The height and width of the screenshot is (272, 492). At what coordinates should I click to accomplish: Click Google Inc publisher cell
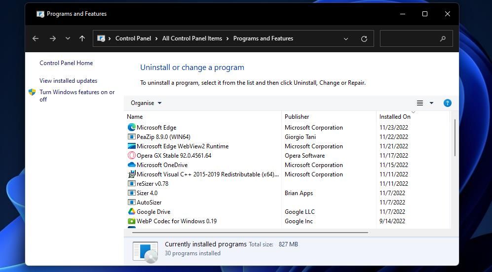point(299,221)
